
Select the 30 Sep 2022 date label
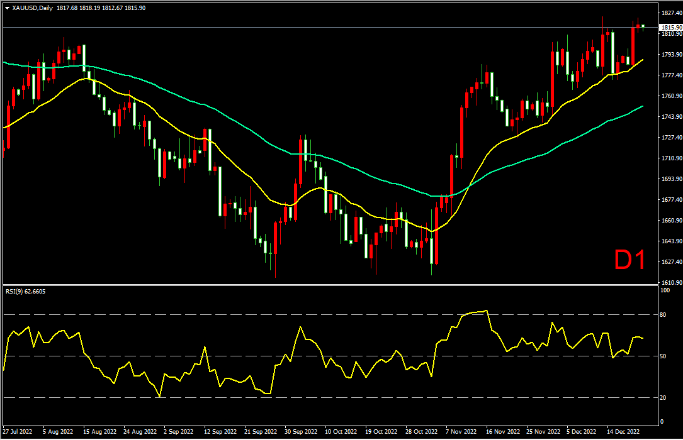point(301,432)
